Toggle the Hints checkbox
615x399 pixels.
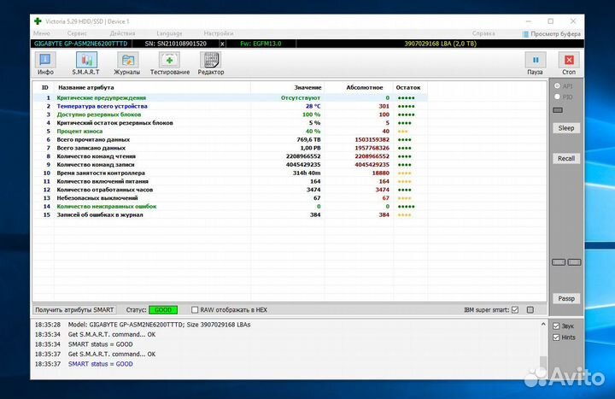[x=557, y=337]
